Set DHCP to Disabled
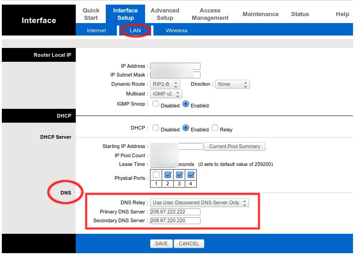 coord(156,128)
